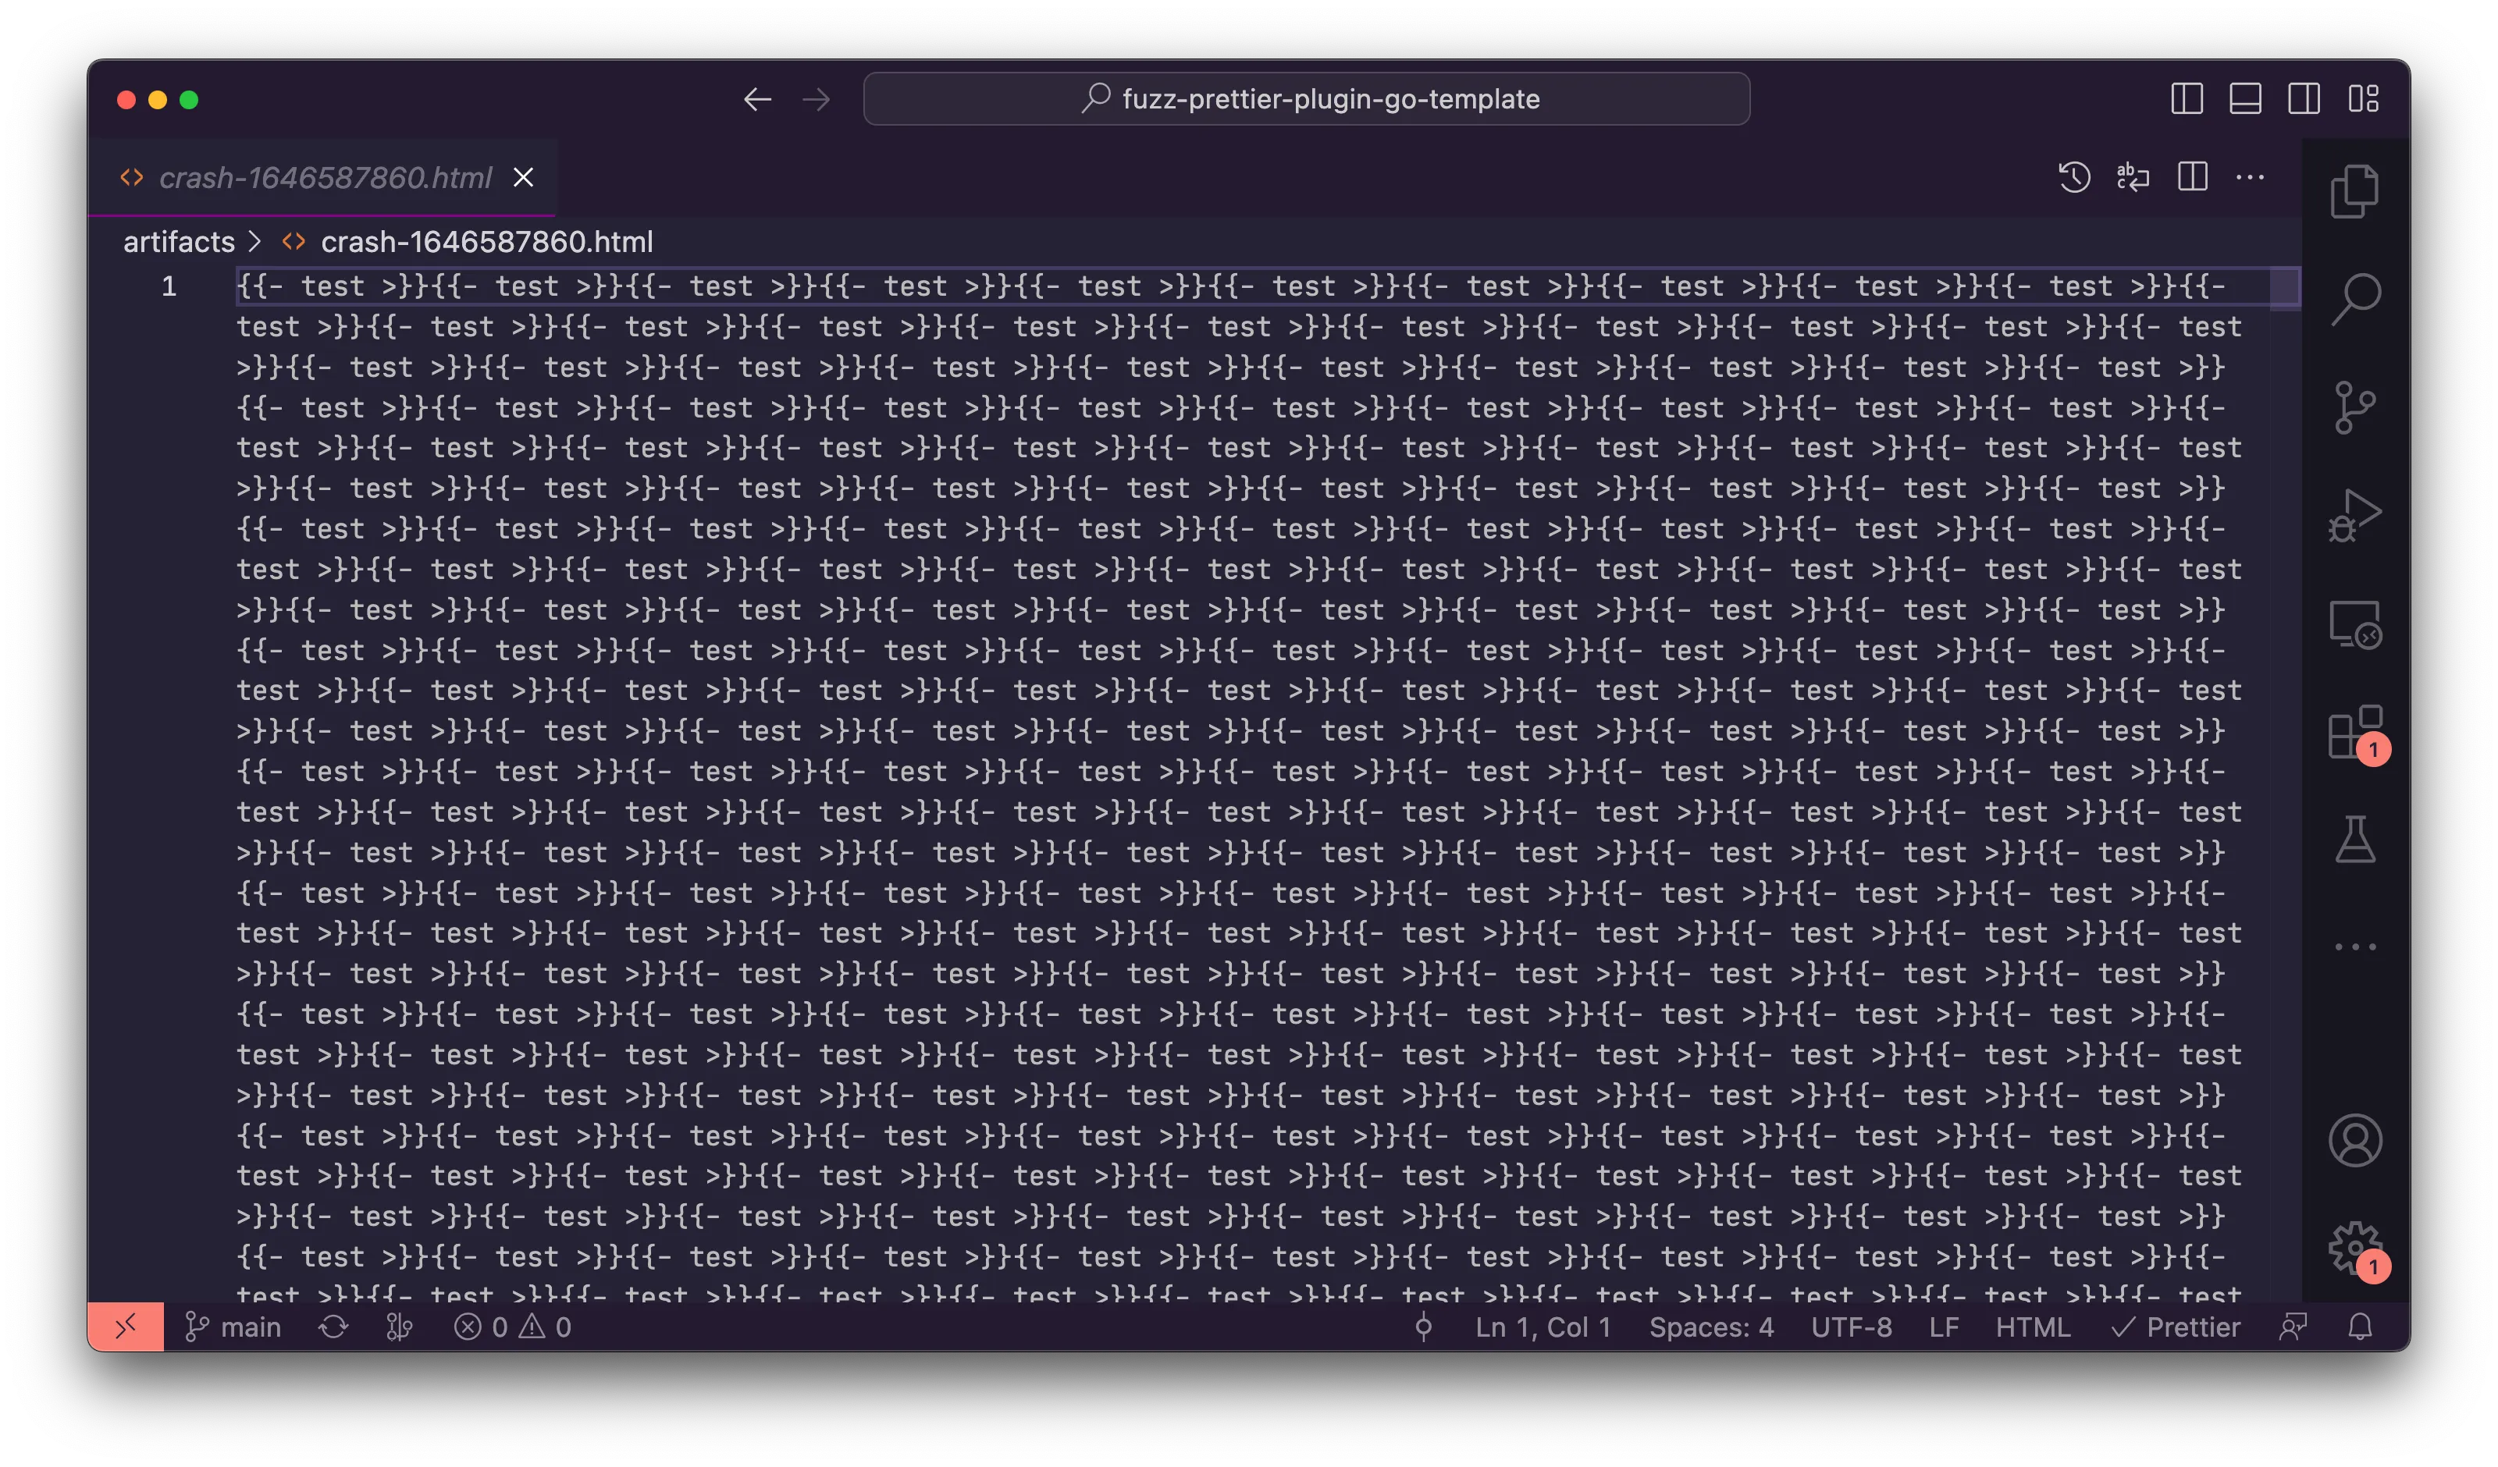Click the command center search field

[1305, 99]
